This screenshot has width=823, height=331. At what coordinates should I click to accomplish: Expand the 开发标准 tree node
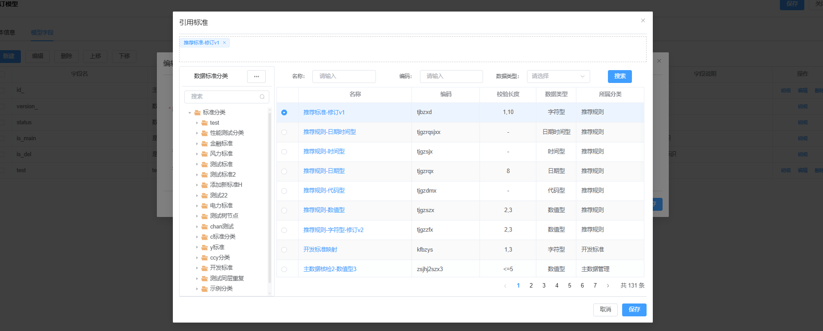[197, 268]
